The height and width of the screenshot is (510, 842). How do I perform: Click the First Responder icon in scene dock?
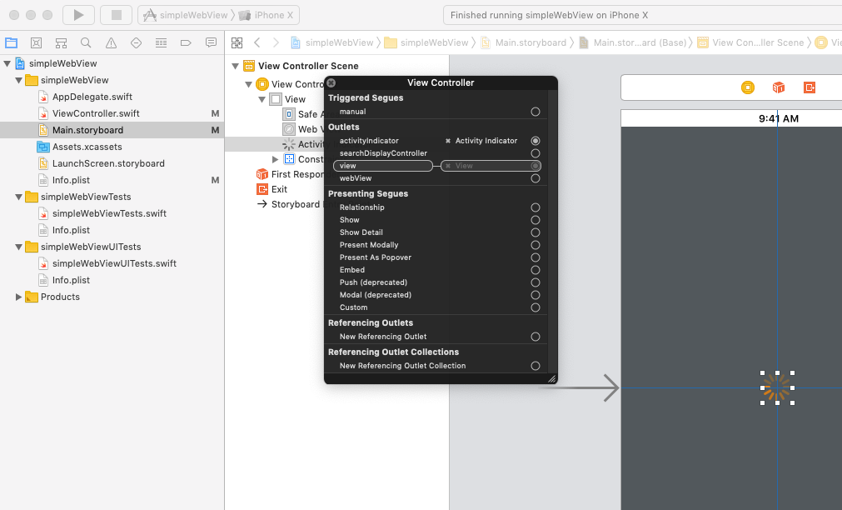[x=778, y=87]
